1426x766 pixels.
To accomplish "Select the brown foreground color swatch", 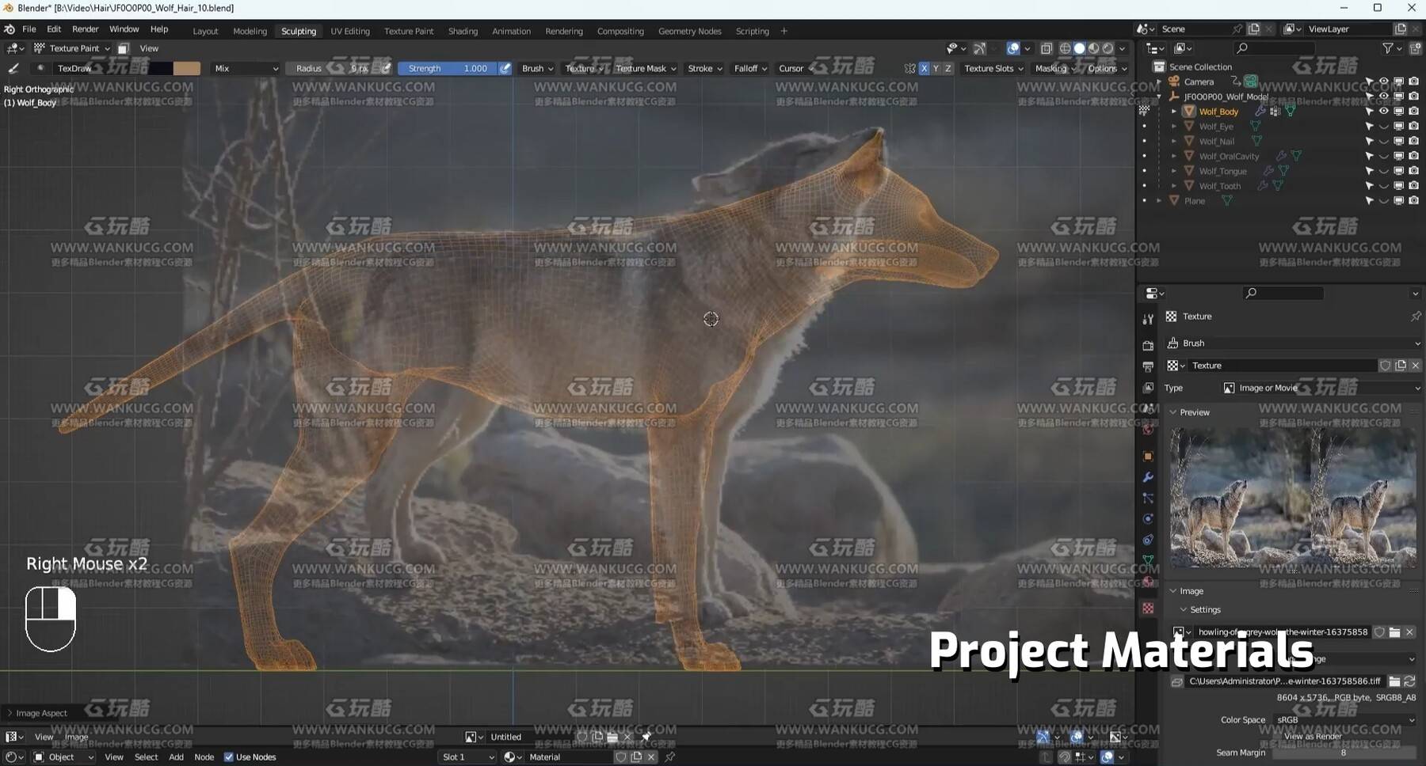I will 187,69.
